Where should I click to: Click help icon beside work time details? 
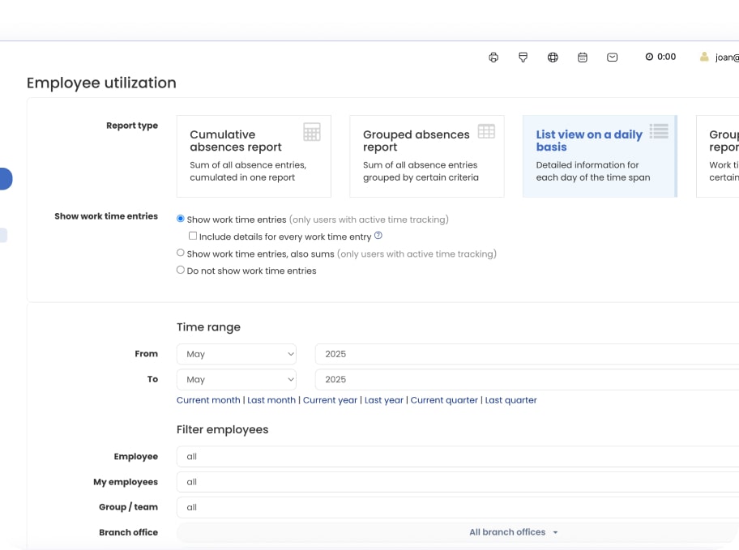click(x=378, y=237)
